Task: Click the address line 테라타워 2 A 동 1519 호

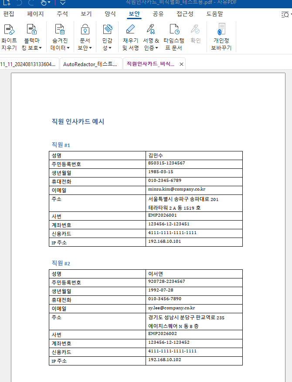Action: pos(174,208)
